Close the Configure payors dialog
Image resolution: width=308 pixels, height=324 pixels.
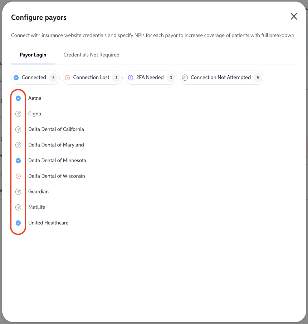pyautogui.click(x=294, y=16)
